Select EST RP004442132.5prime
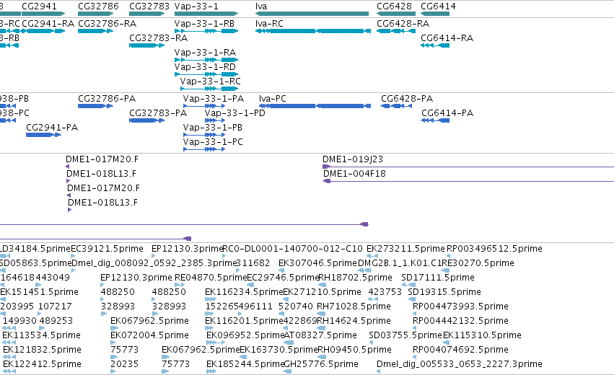 pos(414,328)
